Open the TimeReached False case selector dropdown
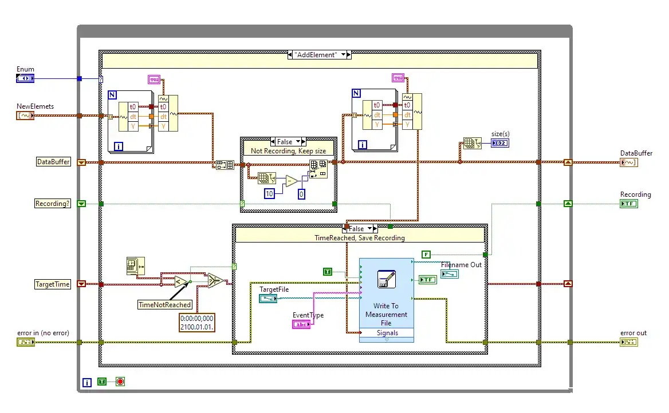669x413 pixels. [370, 228]
